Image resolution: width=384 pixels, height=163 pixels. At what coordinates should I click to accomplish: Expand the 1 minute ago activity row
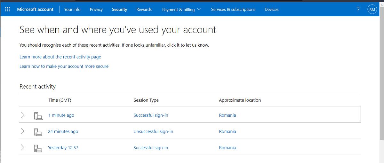coord(23,115)
